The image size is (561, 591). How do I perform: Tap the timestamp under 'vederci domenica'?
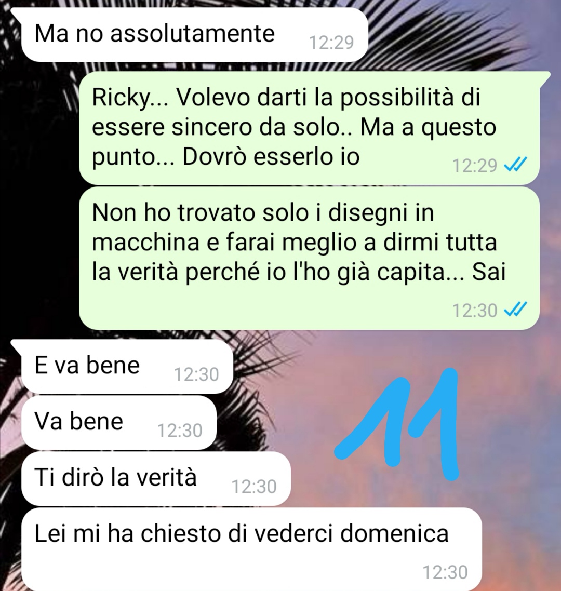(x=445, y=572)
